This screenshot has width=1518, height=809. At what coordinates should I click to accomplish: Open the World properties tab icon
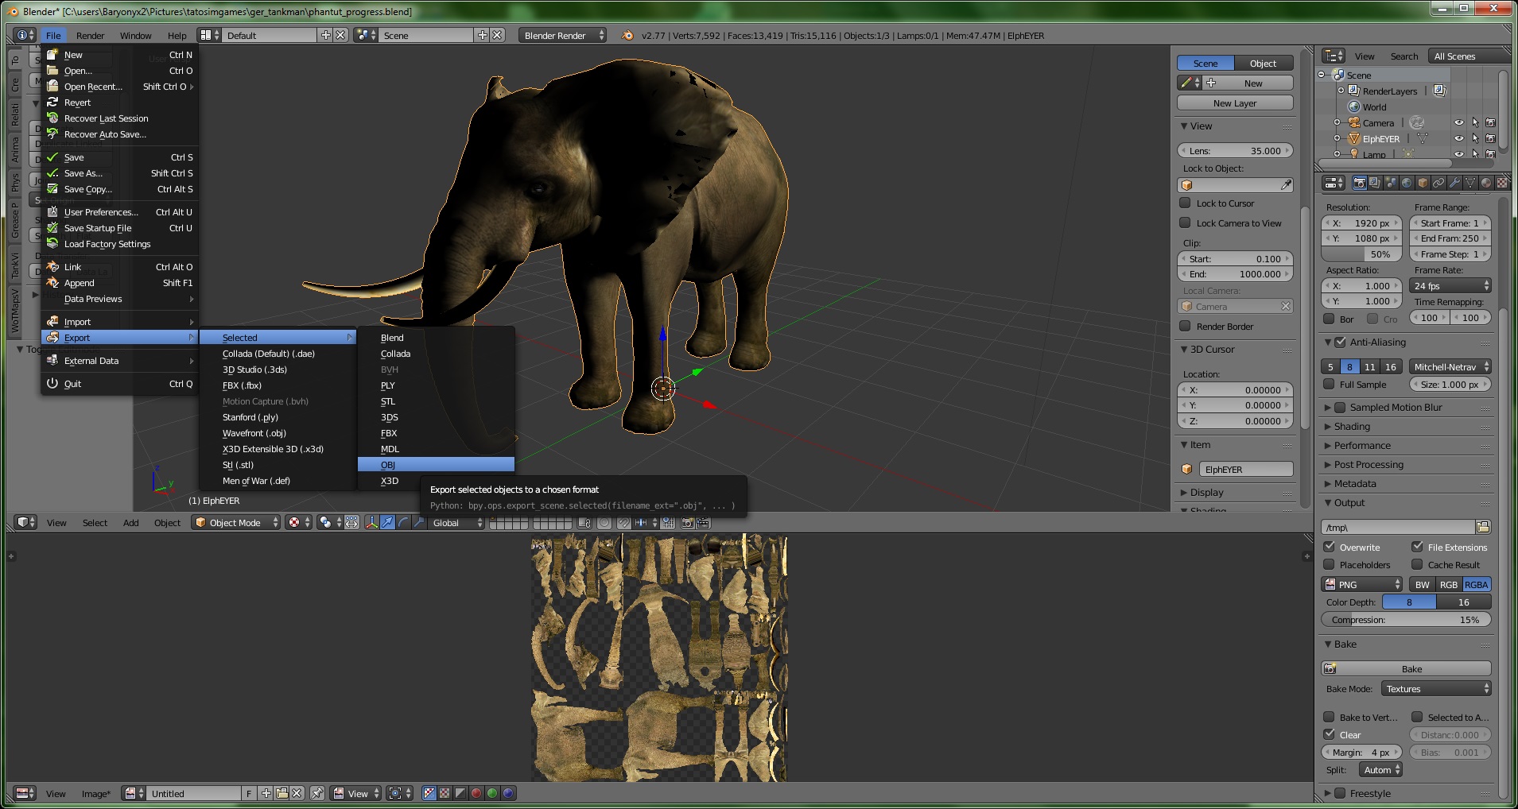coord(1407,183)
